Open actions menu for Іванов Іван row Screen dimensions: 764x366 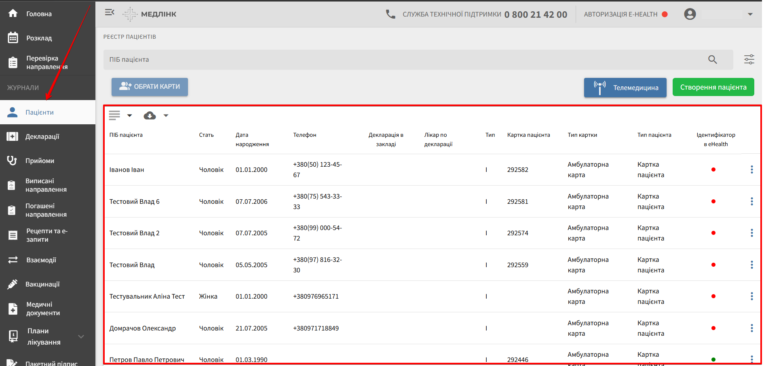[x=751, y=170]
